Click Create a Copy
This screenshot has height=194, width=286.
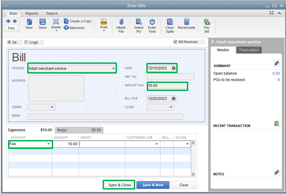[x=78, y=21]
